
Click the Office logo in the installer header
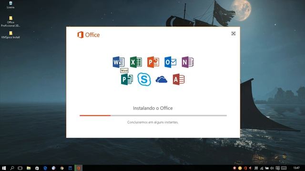(89, 35)
